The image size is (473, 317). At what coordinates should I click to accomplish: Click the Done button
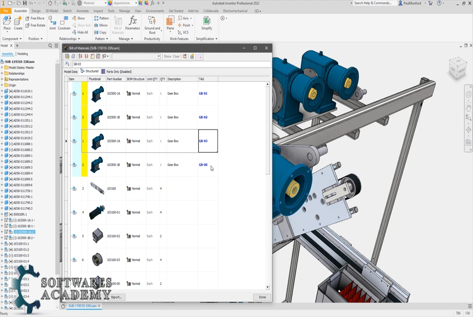click(x=262, y=297)
